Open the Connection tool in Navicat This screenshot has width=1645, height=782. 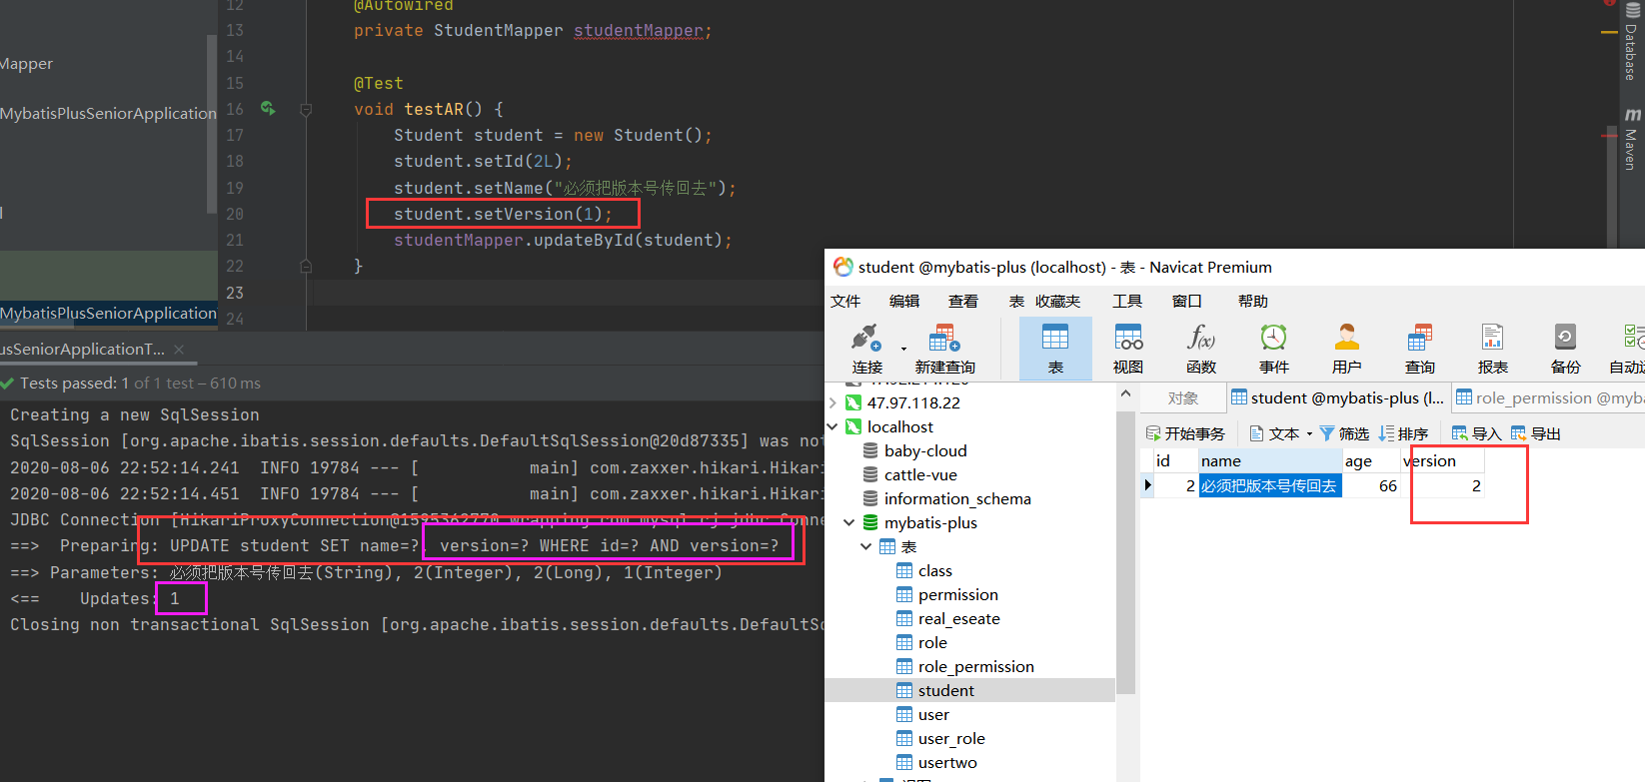(866, 349)
